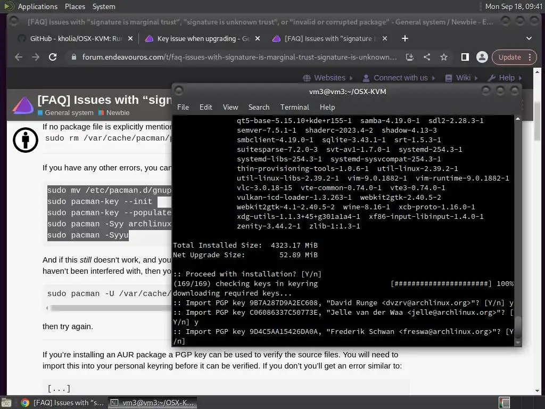Open the Places panel menu
The height and width of the screenshot is (409, 545).
click(75, 6)
